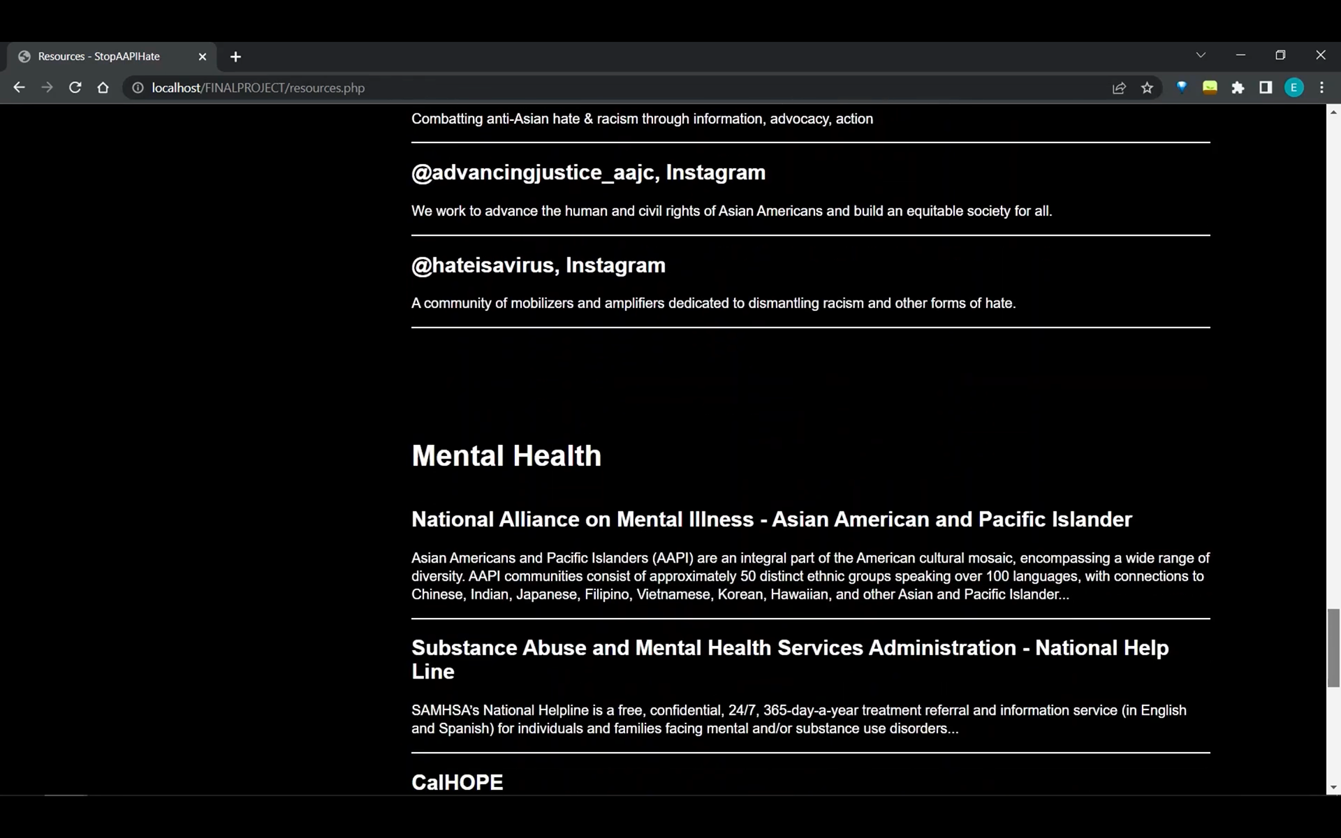Open the browser home page
Screen dimensions: 1341x838
point(103,88)
